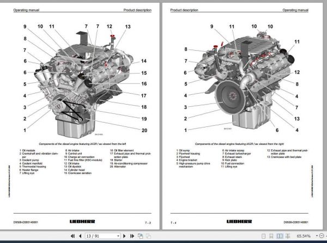The height and width of the screenshot is (243, 327).
Task: Click 'Product description' header on left page
Action: 137,10
